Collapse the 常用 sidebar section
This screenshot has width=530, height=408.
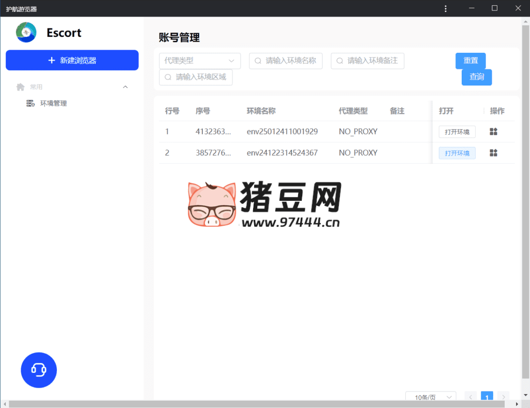pyautogui.click(x=125, y=86)
